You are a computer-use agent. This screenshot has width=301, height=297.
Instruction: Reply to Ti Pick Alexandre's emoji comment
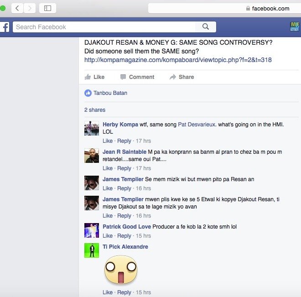124,292
